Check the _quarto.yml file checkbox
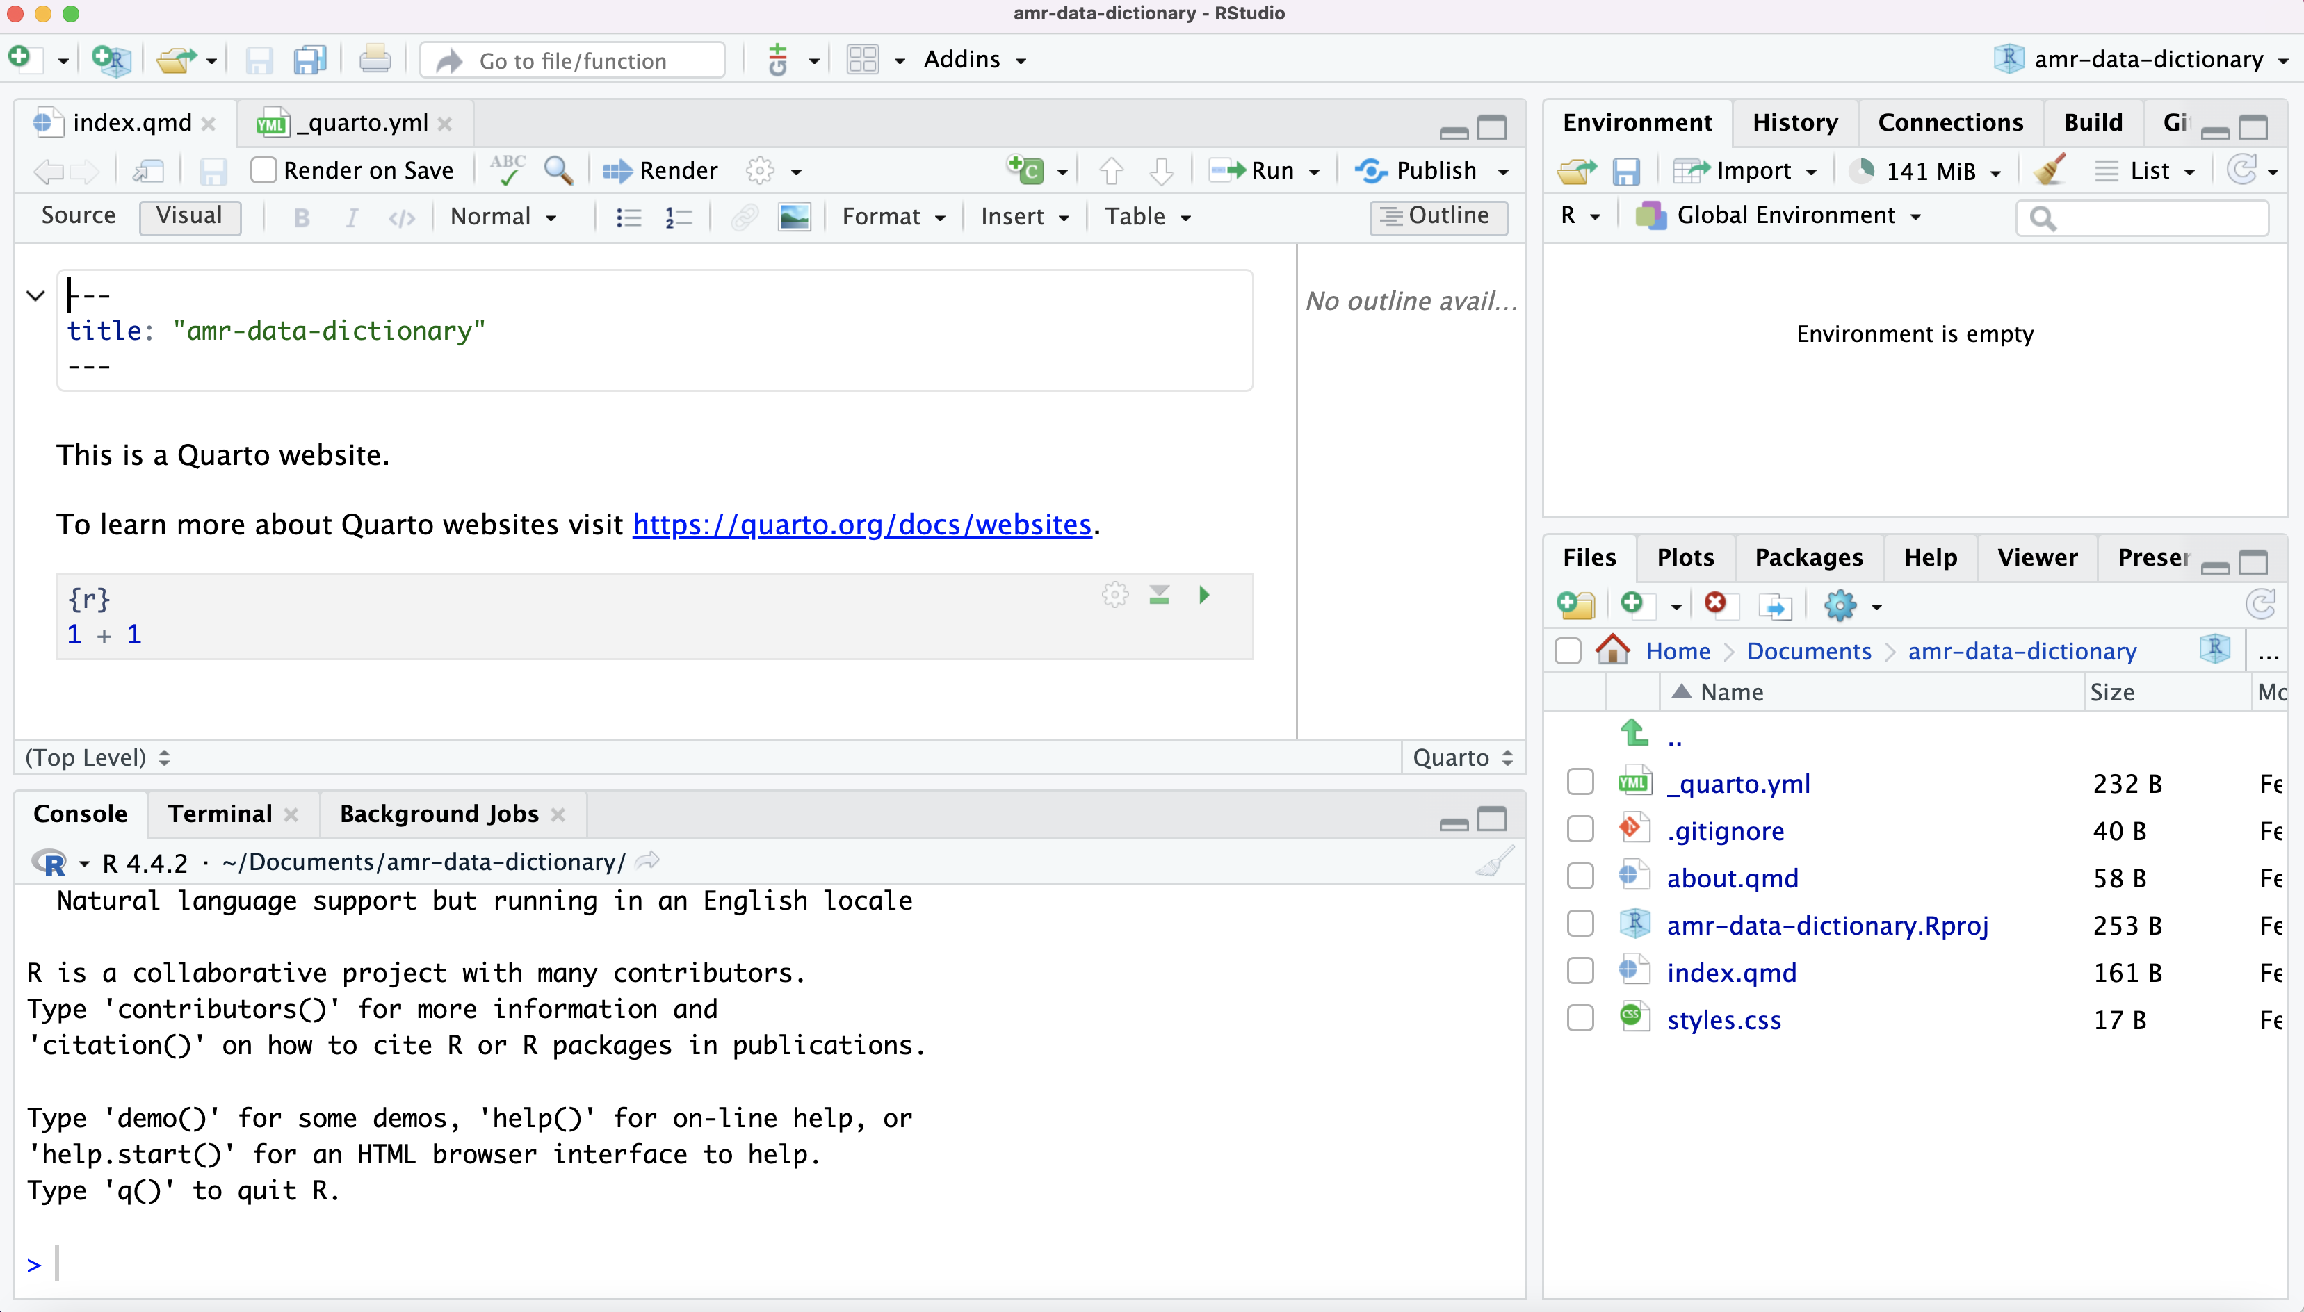This screenshot has width=2304, height=1312. click(x=1580, y=782)
